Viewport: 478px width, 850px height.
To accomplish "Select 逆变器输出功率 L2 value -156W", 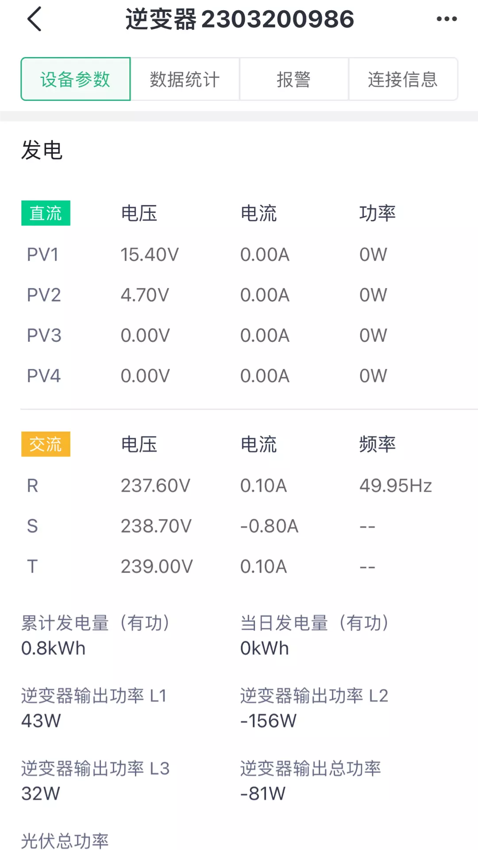I will (x=268, y=721).
